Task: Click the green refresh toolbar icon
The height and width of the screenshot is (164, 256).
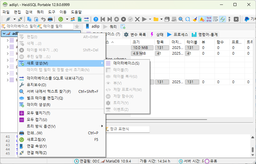Action: (x=61, y=19)
